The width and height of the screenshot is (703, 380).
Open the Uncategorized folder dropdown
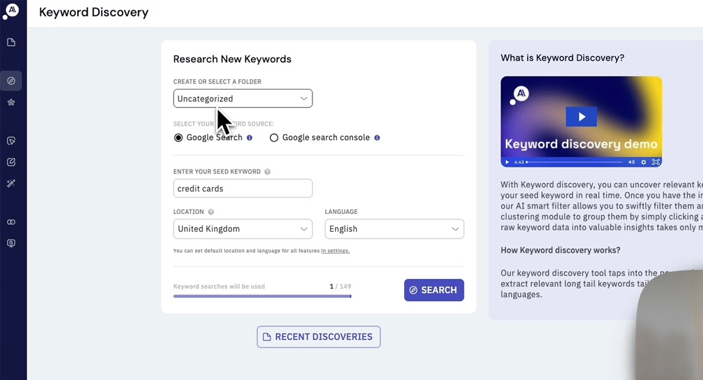(x=243, y=98)
